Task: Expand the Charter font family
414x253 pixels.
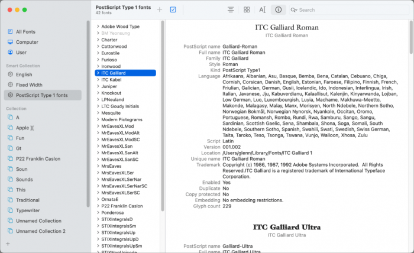Action: tap(98, 40)
